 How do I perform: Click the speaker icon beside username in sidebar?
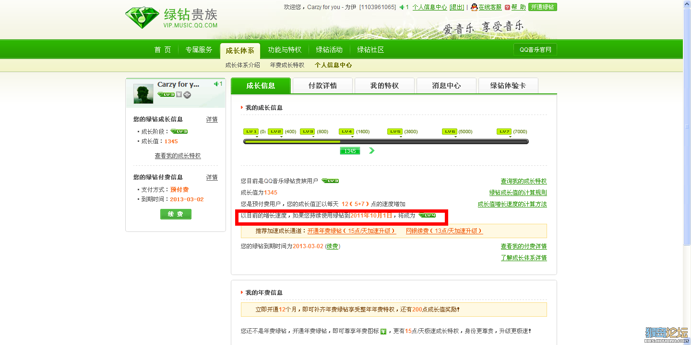pos(216,84)
